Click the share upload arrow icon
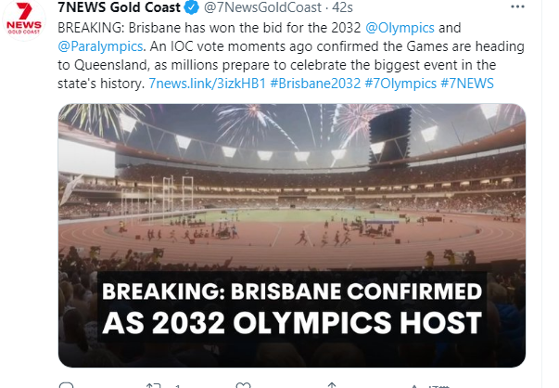559x388 pixels. [332, 385]
